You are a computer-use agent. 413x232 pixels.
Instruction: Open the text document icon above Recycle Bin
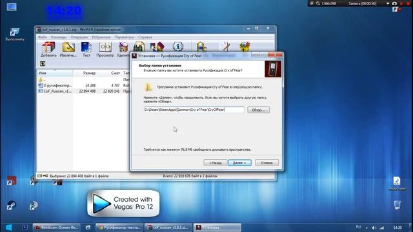coord(397,183)
